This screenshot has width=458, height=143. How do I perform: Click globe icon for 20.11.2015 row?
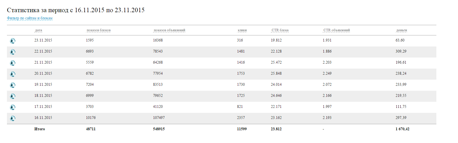(x=12, y=74)
